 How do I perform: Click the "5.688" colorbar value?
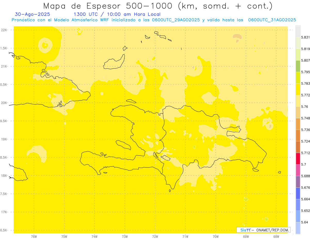(305, 176)
